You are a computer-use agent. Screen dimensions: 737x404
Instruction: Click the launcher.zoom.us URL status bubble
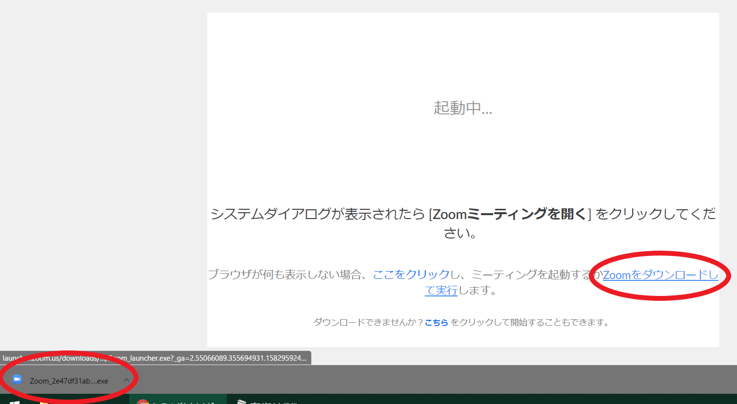pyautogui.click(x=155, y=358)
